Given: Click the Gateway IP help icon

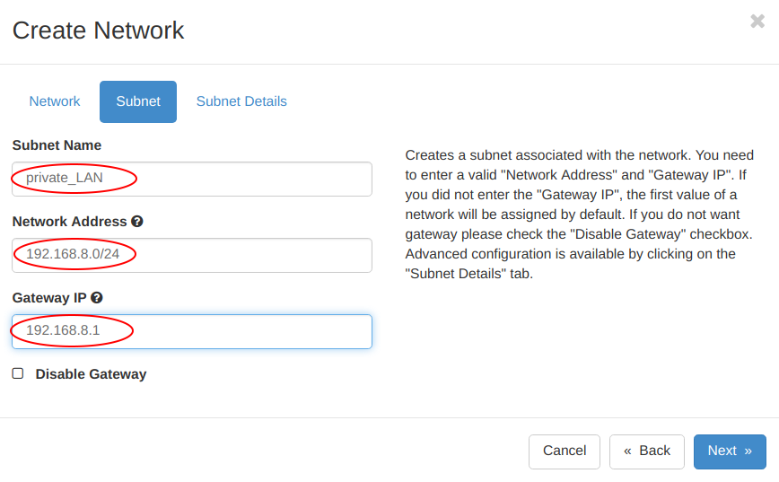Looking at the screenshot, I should 97,298.
